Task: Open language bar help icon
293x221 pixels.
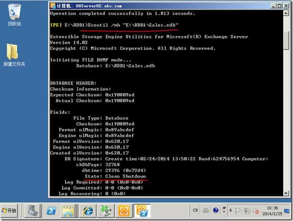Action: click(215, 210)
